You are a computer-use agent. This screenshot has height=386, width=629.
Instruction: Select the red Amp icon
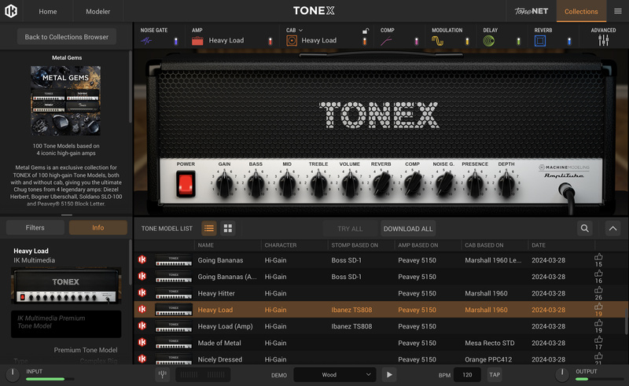coord(197,41)
